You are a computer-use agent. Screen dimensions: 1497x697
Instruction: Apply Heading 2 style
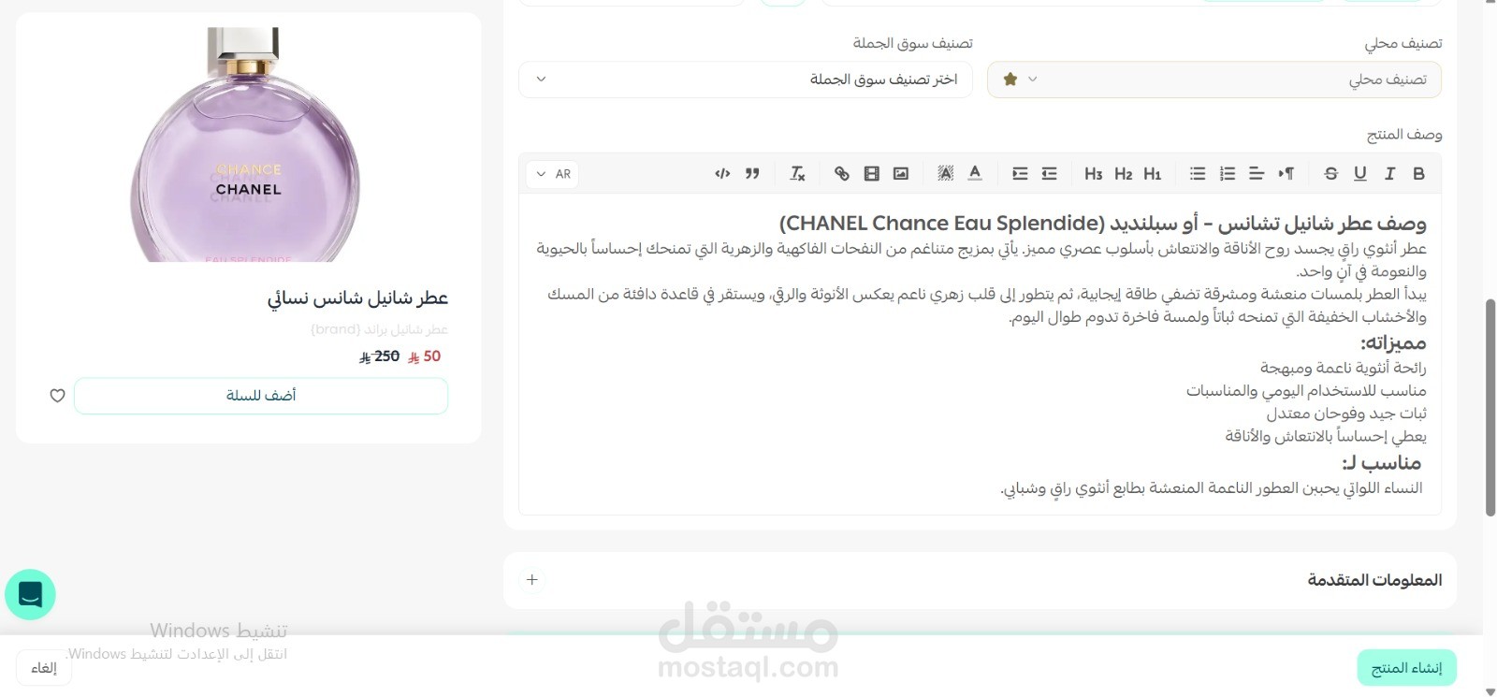point(1124,173)
